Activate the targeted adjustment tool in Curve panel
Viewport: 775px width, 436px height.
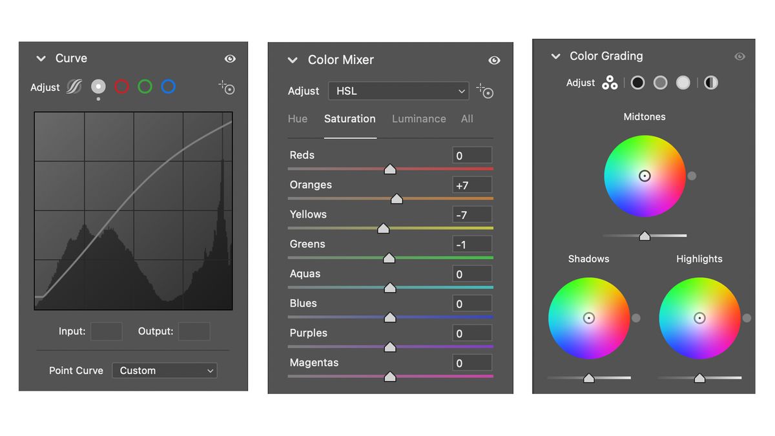226,87
